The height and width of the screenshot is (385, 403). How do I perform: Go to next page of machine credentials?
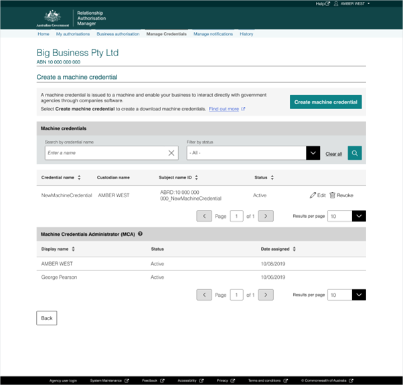tap(266, 216)
